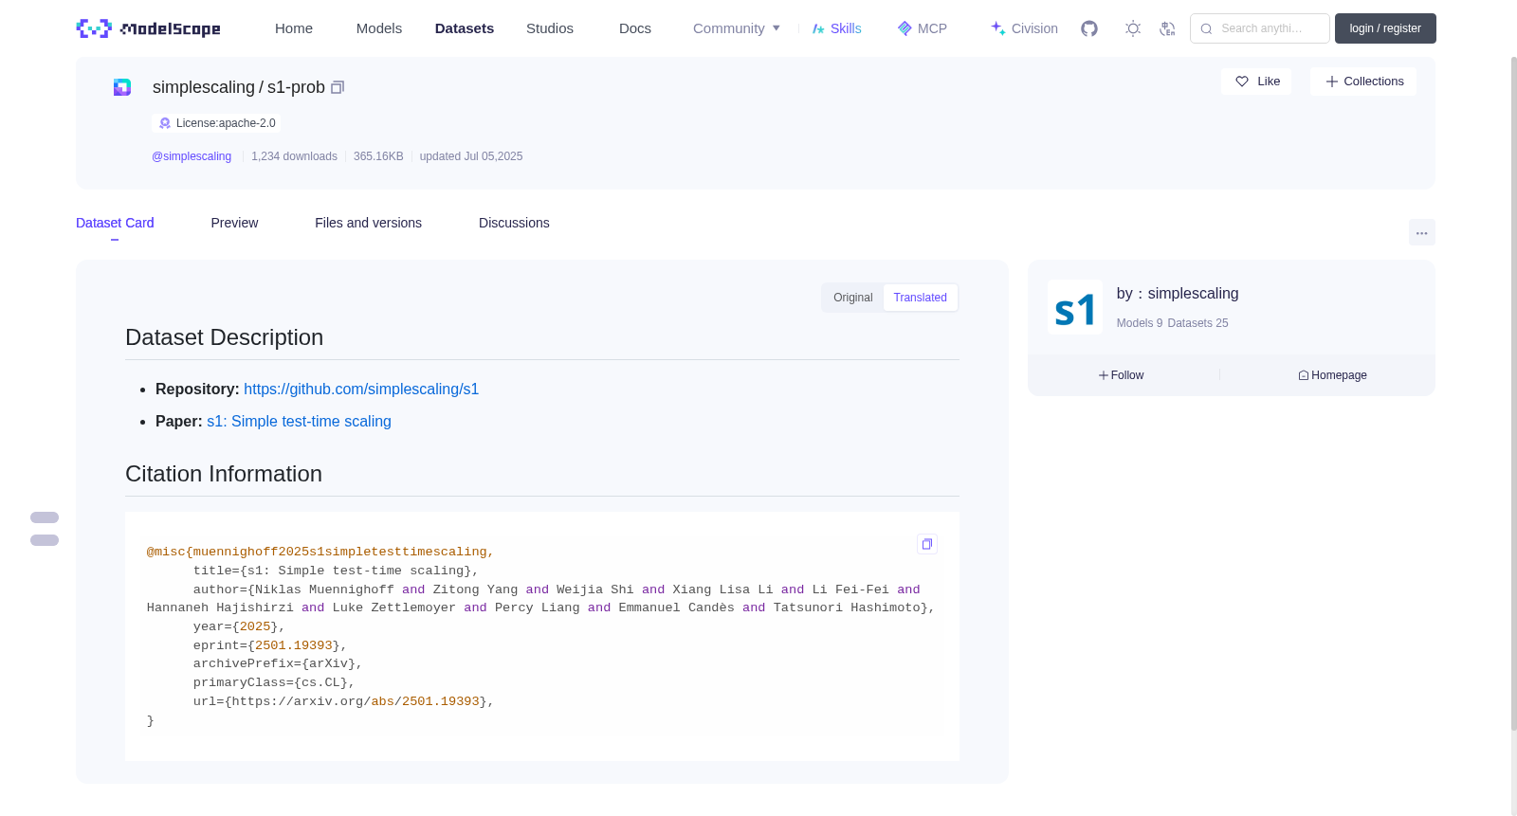This screenshot has width=1517, height=816.
Task: Open the GitHub repository link simplescaling/s1
Action: [x=361, y=390]
